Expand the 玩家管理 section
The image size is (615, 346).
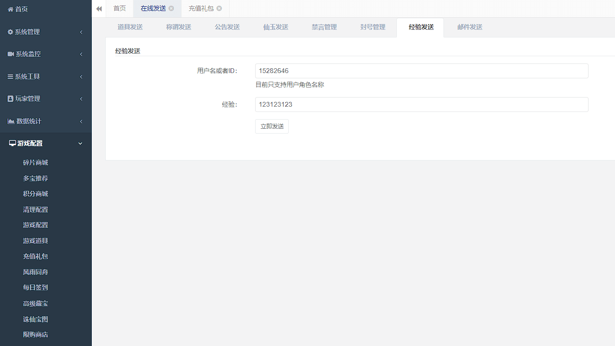point(81,99)
